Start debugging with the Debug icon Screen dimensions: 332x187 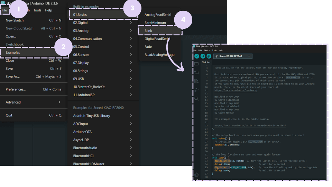pos(209,56)
